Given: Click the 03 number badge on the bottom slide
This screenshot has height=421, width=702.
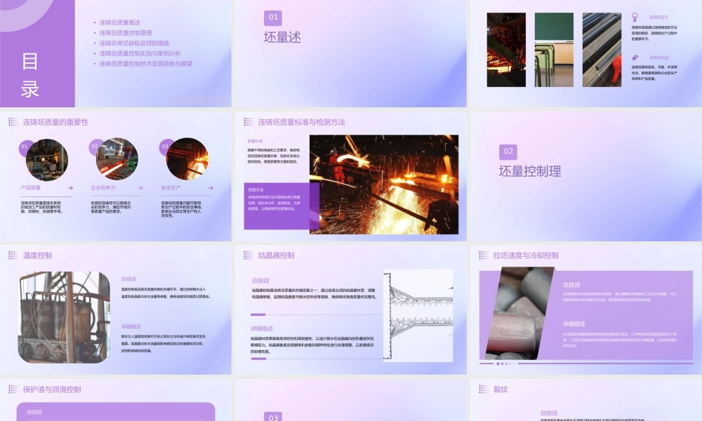Looking at the screenshot, I should 273,417.
